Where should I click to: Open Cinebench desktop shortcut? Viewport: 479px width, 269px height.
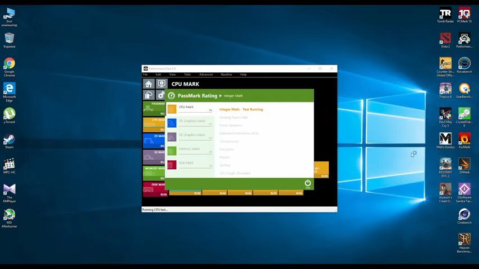464,216
